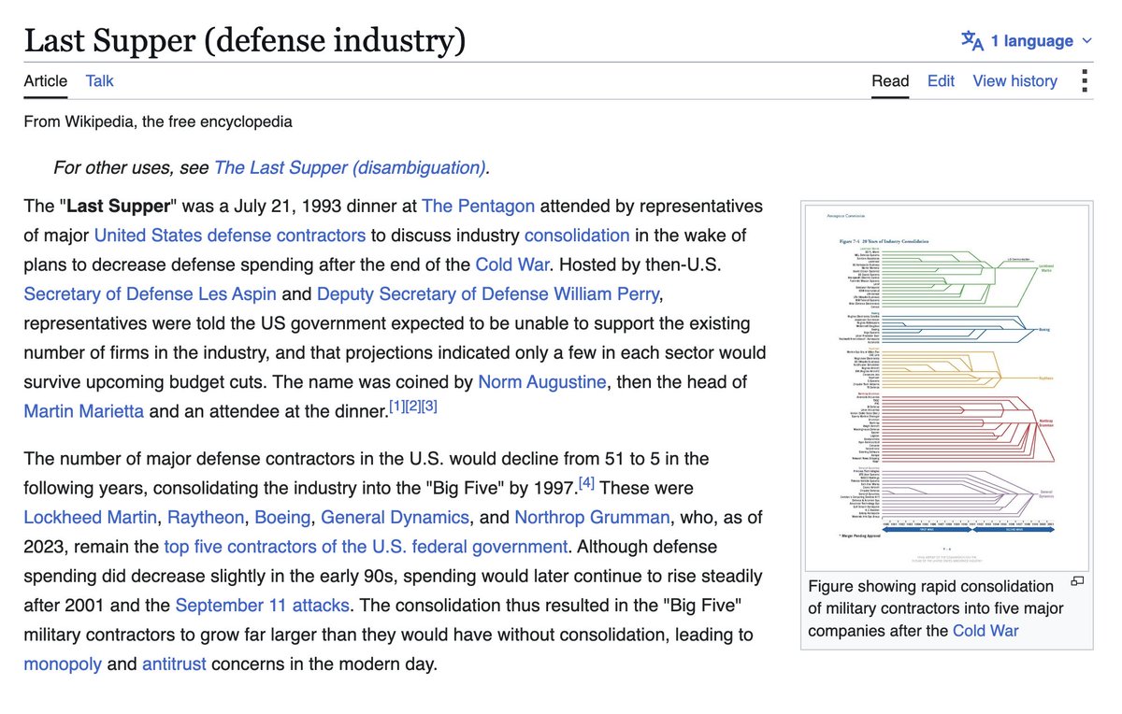The height and width of the screenshot is (714, 1122).
Task: Open the Lockheed Martin link
Action: pyautogui.click(x=93, y=517)
